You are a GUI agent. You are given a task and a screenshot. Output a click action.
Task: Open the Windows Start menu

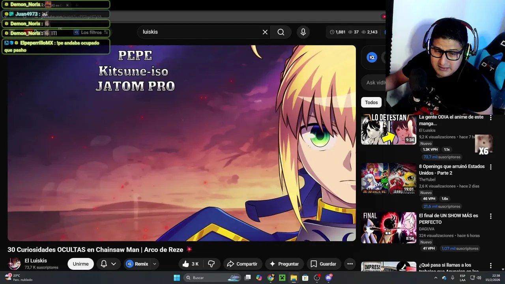177,278
